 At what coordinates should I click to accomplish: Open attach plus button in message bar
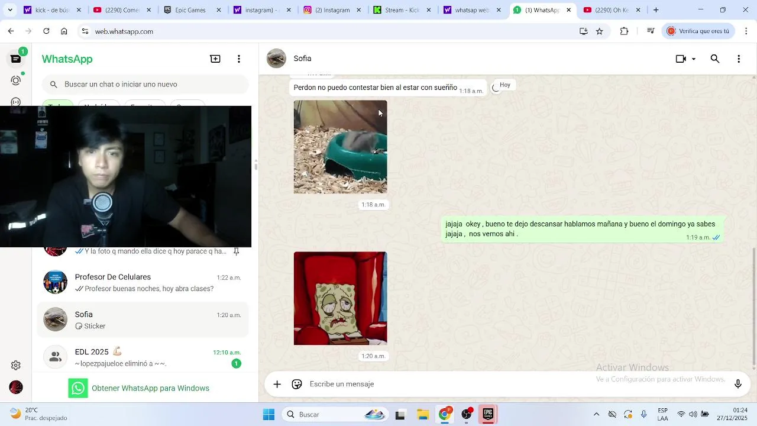click(x=277, y=384)
